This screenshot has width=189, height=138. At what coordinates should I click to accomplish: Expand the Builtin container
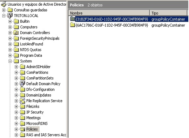pos(10,21)
